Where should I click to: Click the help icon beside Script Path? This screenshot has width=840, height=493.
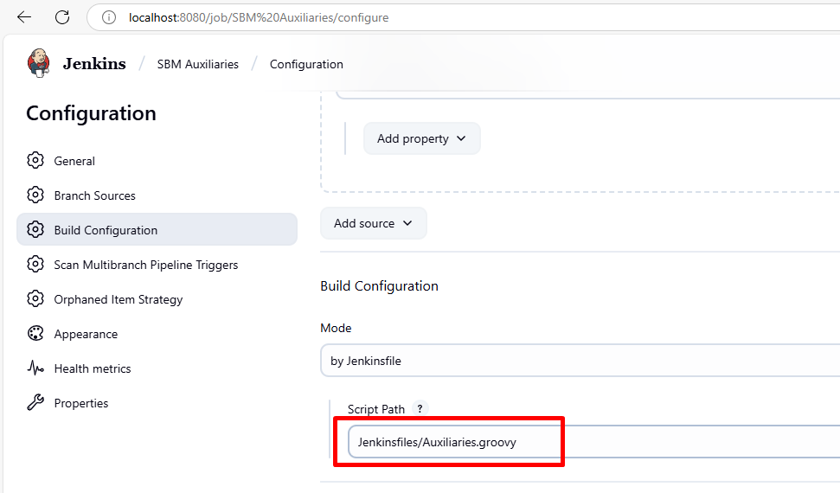click(420, 409)
